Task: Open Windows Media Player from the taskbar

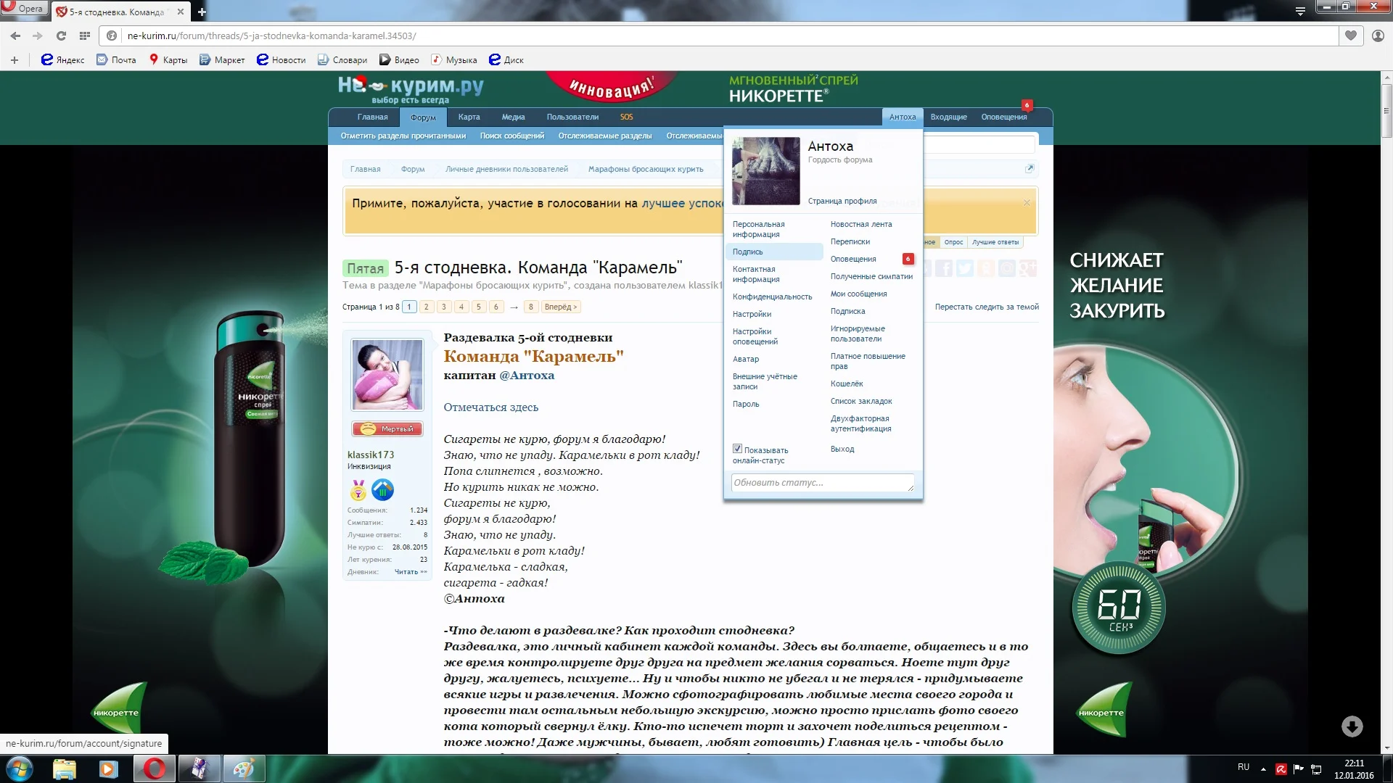Action: [x=109, y=768]
